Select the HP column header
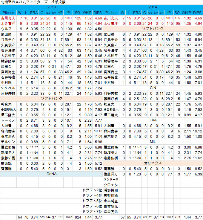 click(60, 13)
